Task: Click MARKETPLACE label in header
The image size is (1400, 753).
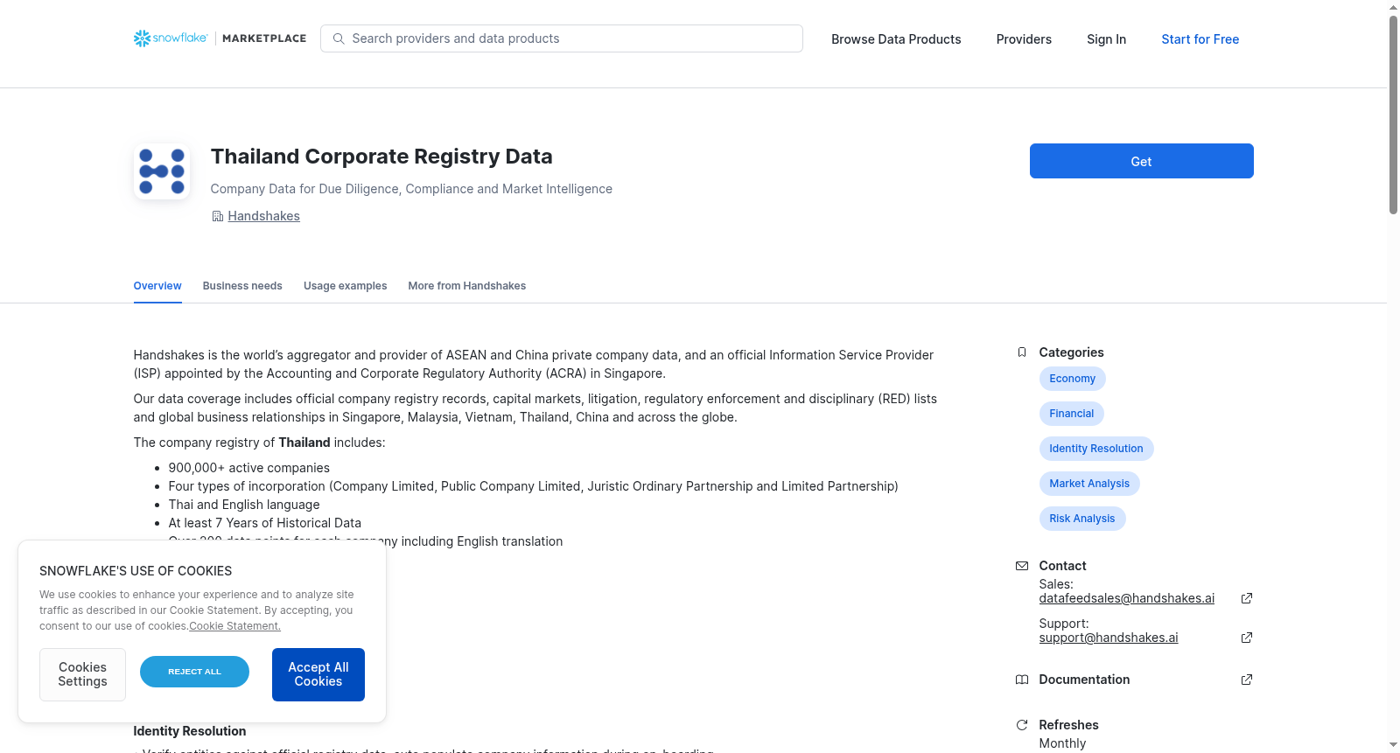Action: 264,38
